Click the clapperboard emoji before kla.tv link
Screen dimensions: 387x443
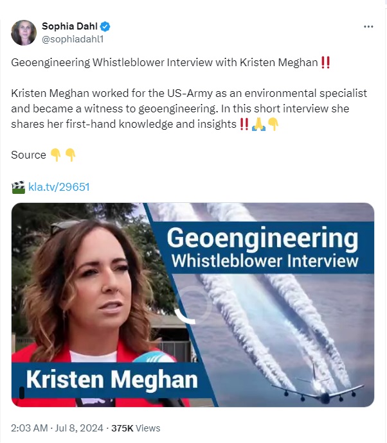(19, 187)
